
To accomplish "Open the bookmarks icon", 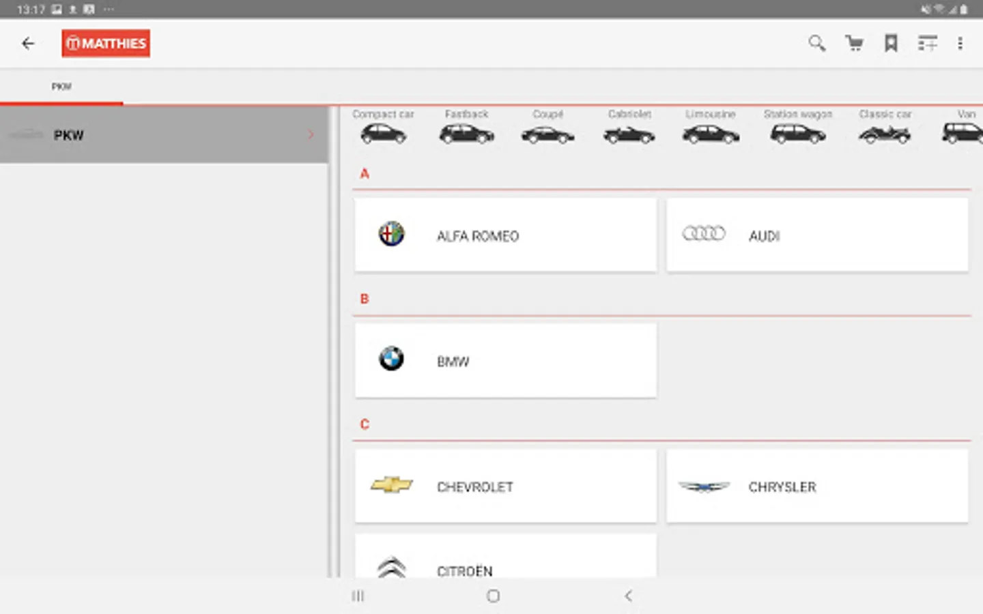I will 891,44.
